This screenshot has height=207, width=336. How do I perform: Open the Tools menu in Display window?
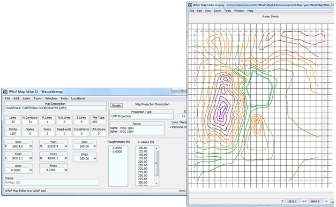[x=228, y=11]
